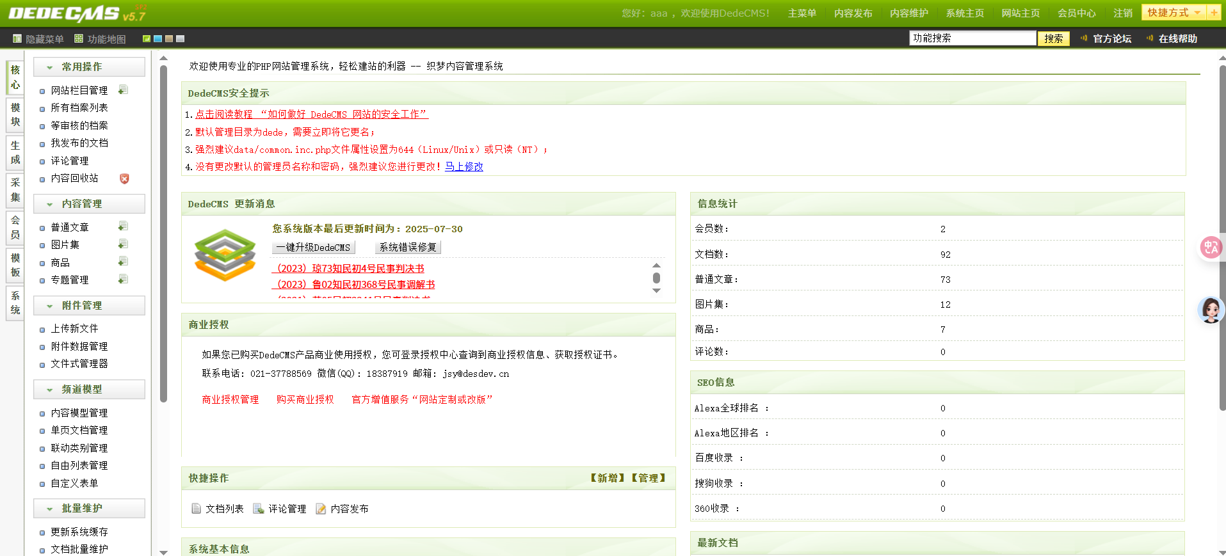Click the 功能搜索 input field
The width and height of the screenshot is (1226, 556).
pyautogui.click(x=972, y=38)
